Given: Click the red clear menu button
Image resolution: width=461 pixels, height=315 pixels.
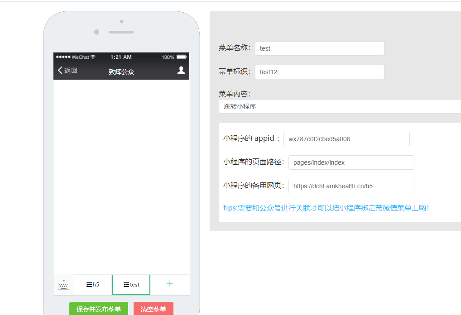Looking at the screenshot, I should pos(154,309).
